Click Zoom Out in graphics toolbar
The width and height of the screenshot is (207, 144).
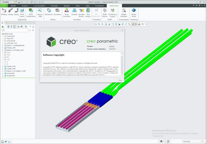click(102, 24)
